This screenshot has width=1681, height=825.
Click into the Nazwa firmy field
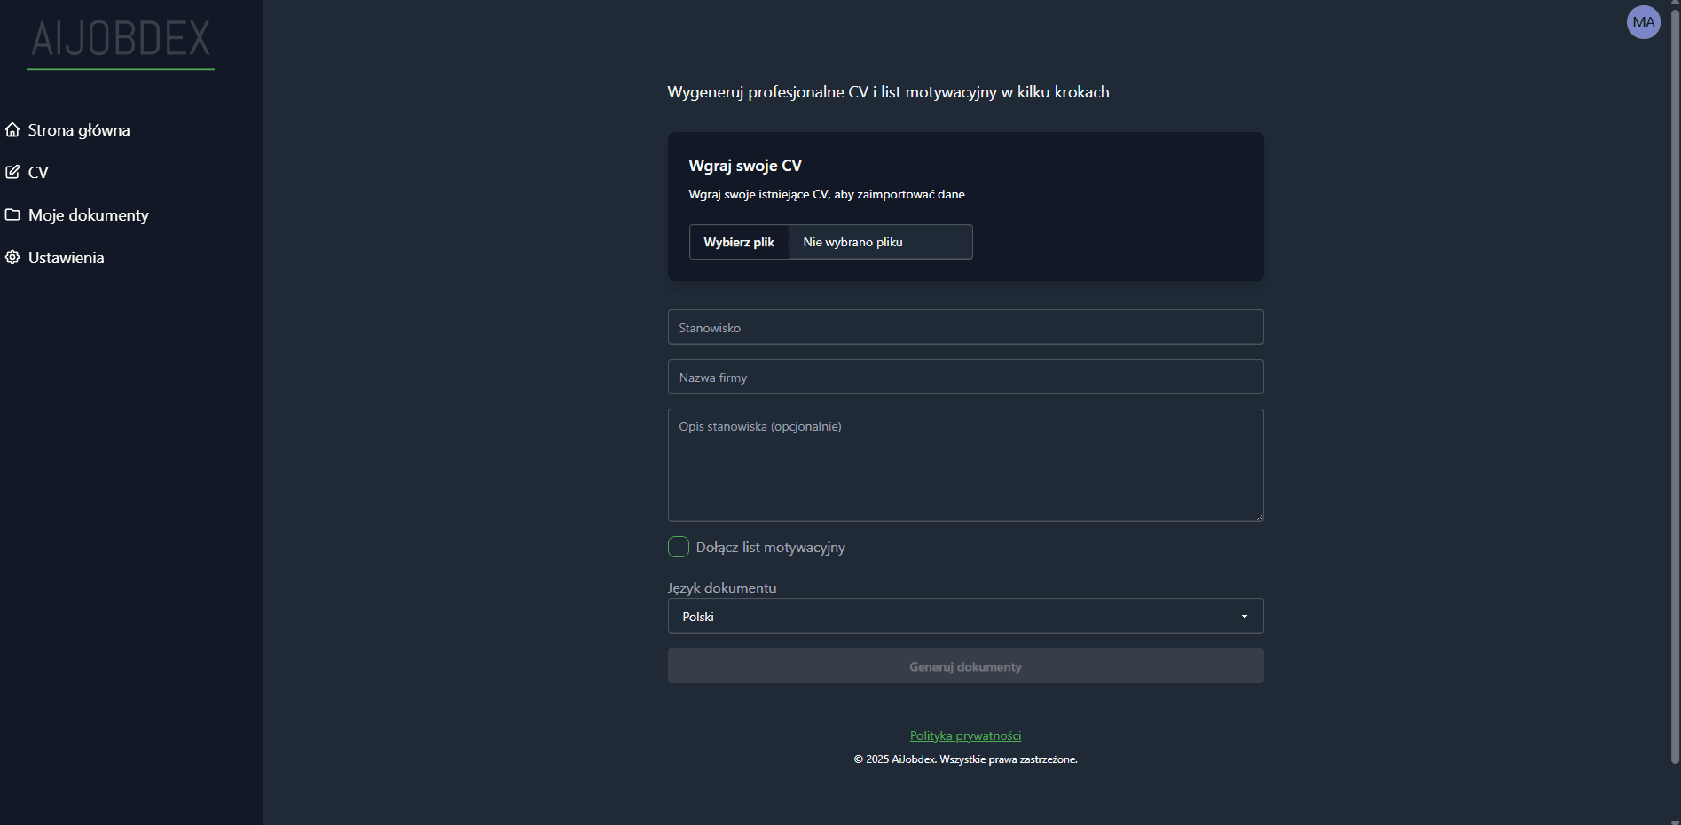pyautogui.click(x=965, y=377)
